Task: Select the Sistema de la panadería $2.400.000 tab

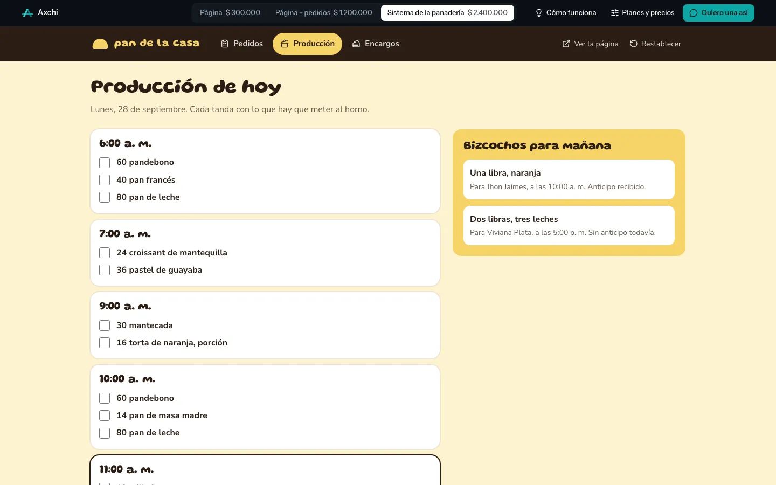Action: click(447, 13)
